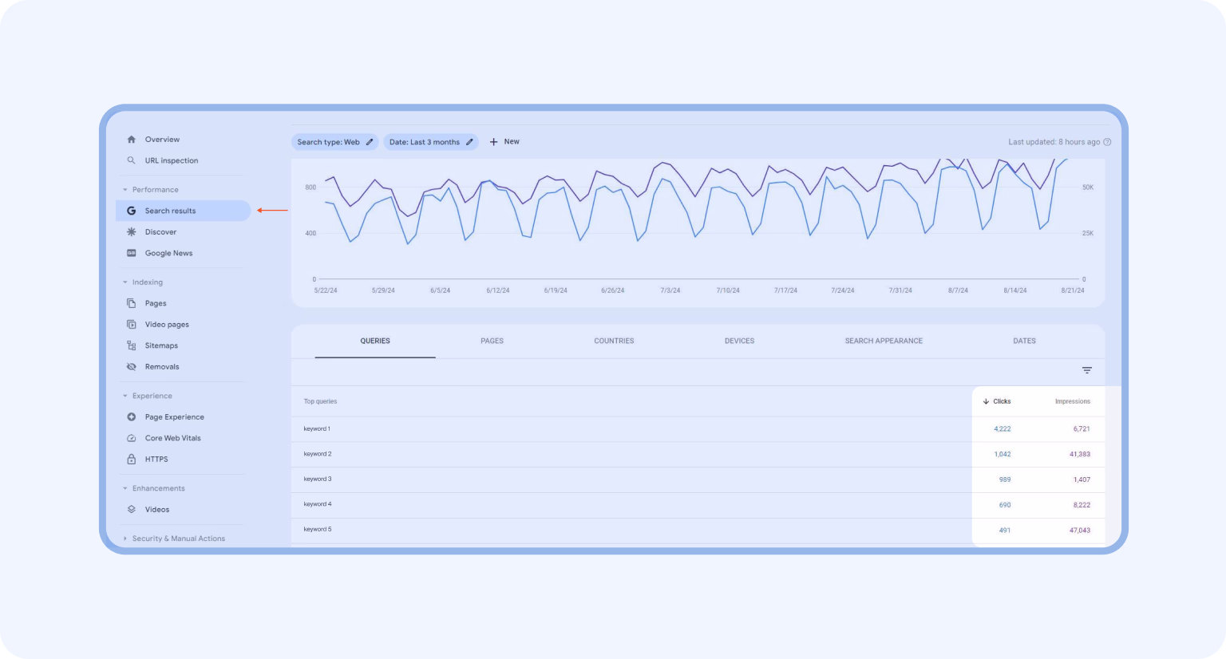
Task: Click the Video pages icon
Action: tap(132, 325)
